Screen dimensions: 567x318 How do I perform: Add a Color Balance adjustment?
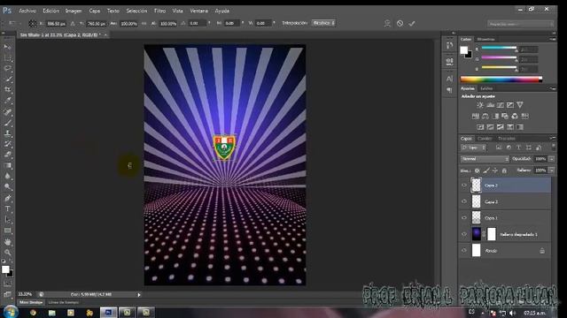[485, 116]
